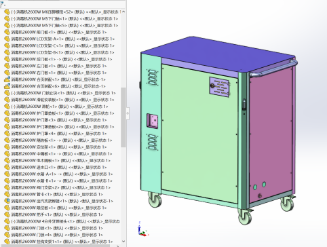The height and width of the screenshot is (247, 327).
Task: Click the vertical scrollbar thumb of the tree
Action: pyautogui.click(x=123, y=117)
